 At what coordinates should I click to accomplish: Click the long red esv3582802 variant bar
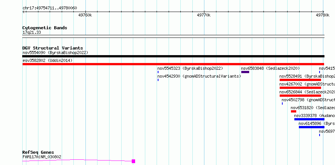[x=173, y=64]
